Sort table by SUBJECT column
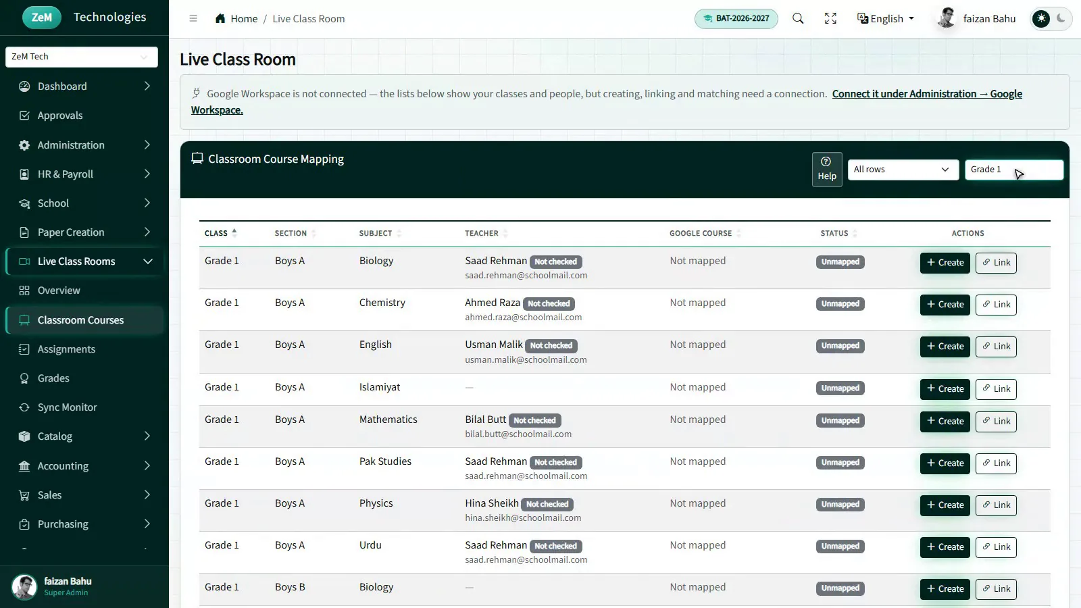The image size is (1081, 608). (x=380, y=233)
